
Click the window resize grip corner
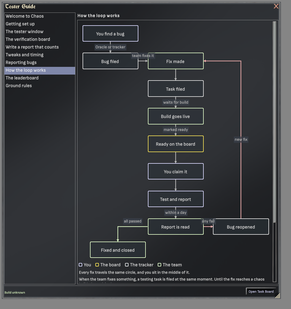tap(278, 296)
